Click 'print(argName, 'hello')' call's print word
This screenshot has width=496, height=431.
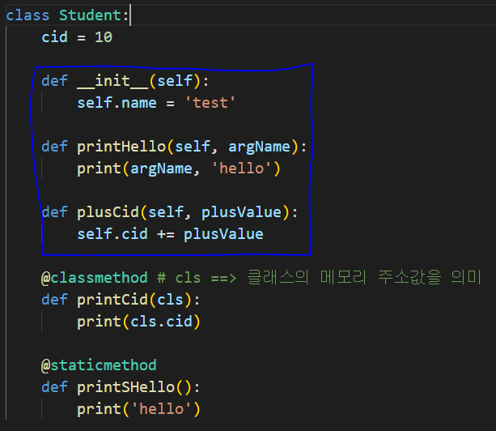(100, 169)
